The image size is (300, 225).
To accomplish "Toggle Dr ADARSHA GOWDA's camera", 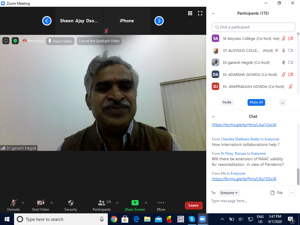I will 291,74.
